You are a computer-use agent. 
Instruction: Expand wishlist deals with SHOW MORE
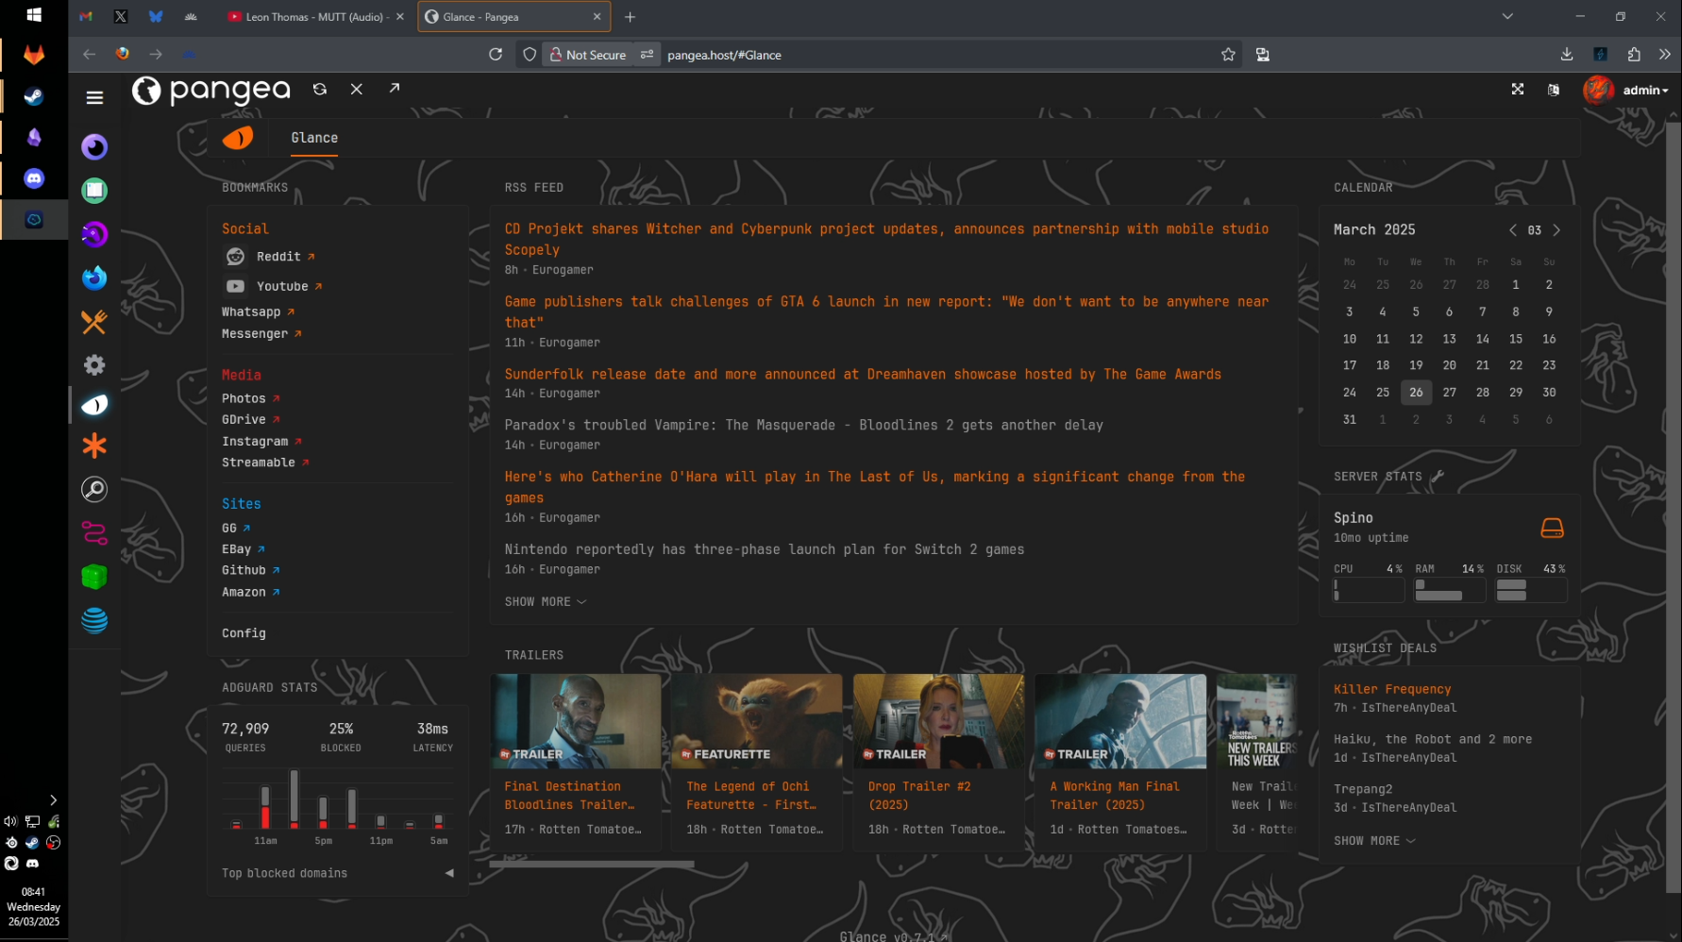pos(1374,841)
